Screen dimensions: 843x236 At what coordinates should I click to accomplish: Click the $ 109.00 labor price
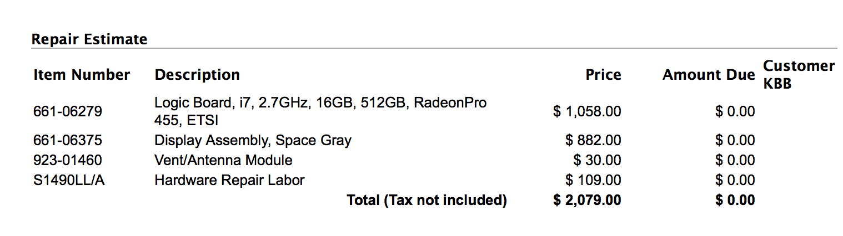pos(593,181)
